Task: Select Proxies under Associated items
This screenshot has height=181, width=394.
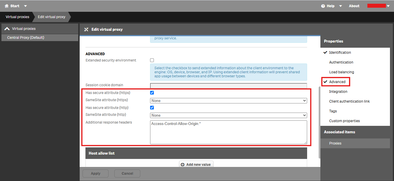Action: pyautogui.click(x=335, y=143)
